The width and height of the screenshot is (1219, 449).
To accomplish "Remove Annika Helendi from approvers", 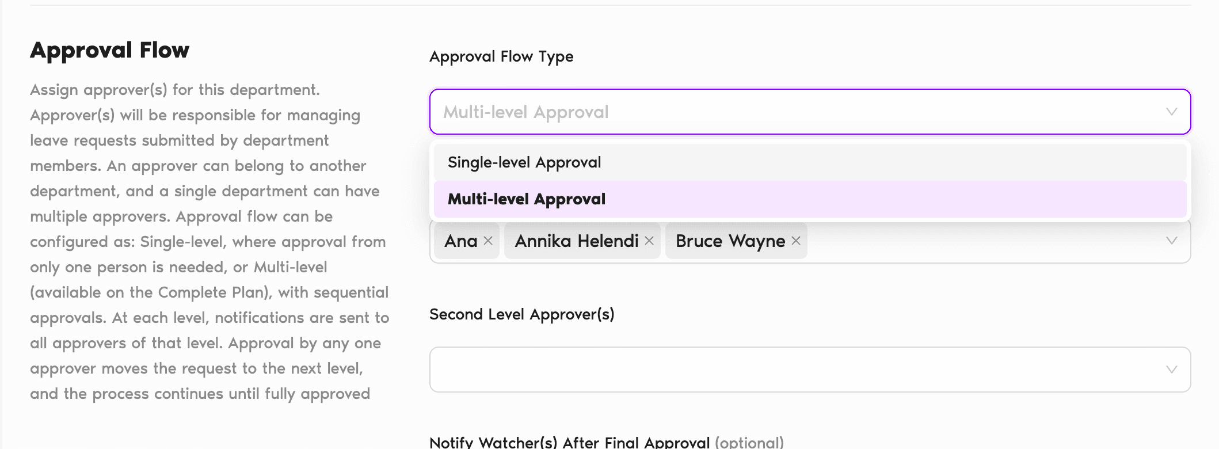I will [649, 241].
